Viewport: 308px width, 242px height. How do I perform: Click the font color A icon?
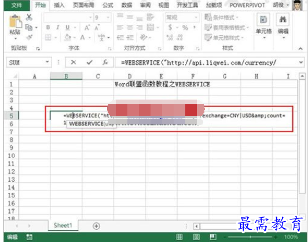(82, 37)
